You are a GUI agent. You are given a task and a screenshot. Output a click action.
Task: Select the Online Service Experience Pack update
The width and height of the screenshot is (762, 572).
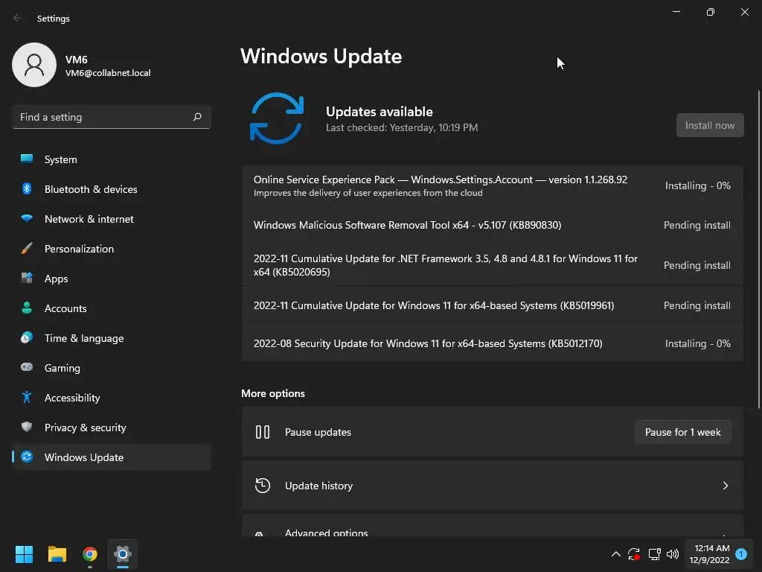click(493, 185)
